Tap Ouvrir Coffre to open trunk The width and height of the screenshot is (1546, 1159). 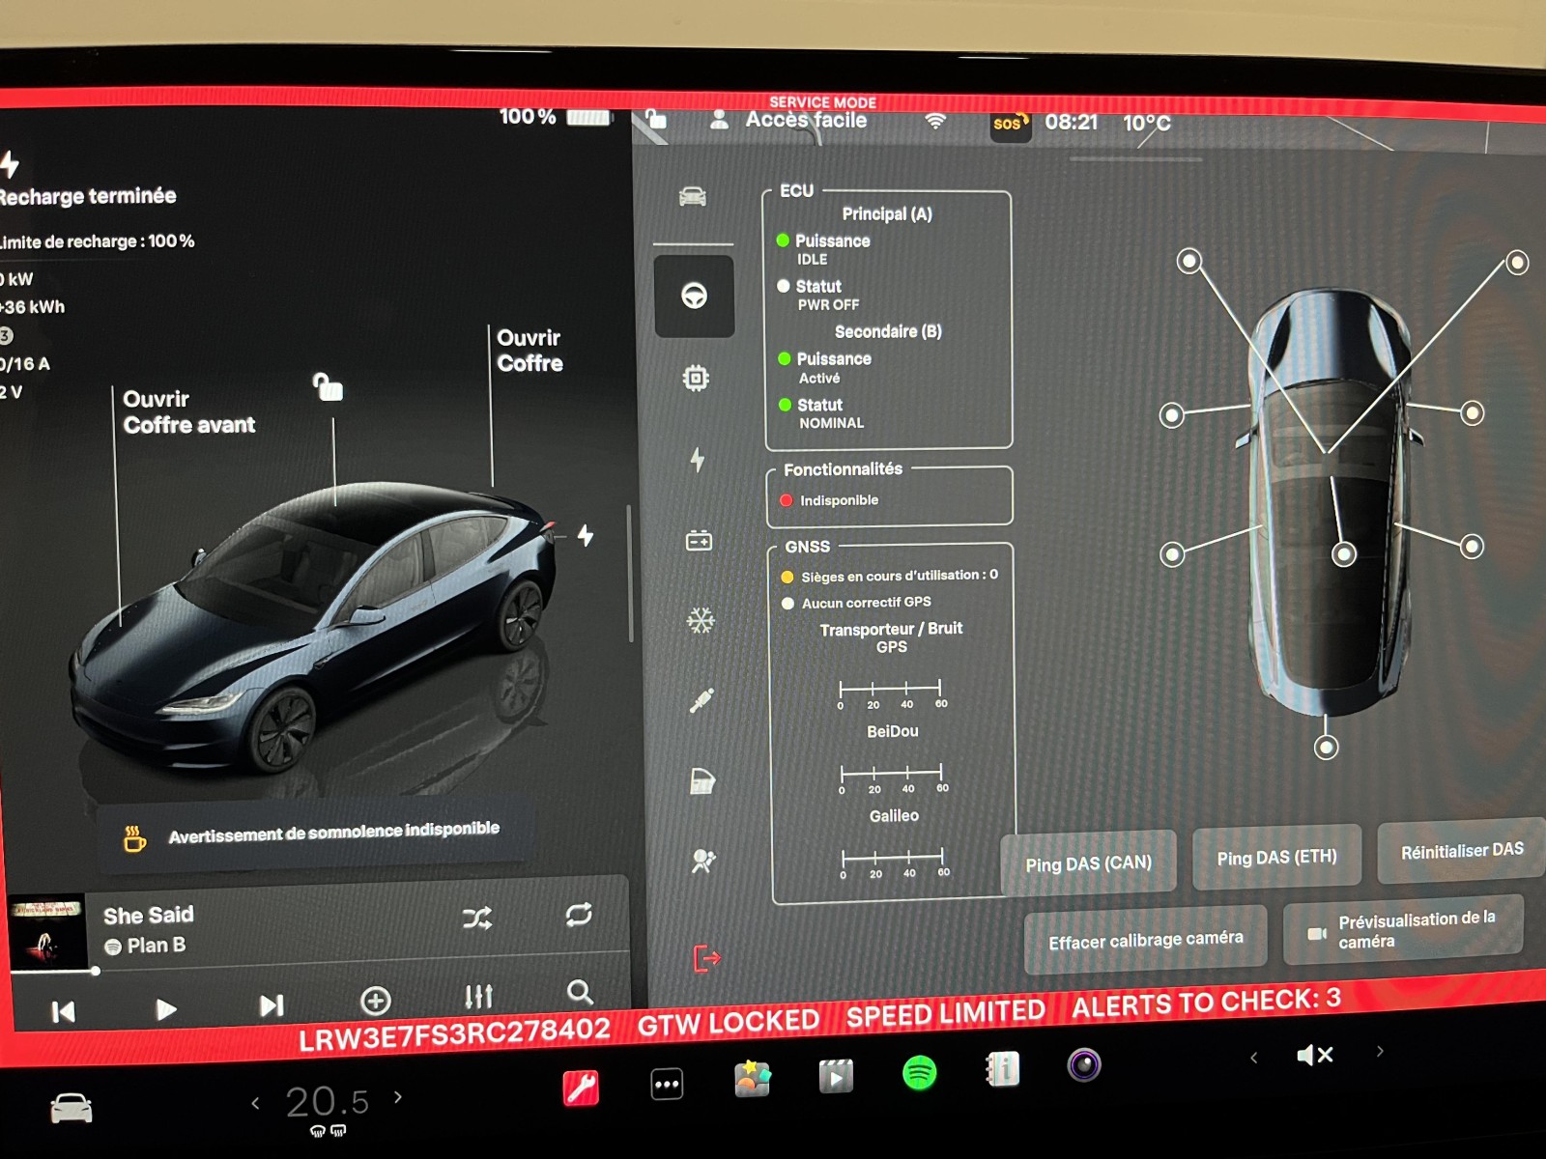[x=530, y=351]
